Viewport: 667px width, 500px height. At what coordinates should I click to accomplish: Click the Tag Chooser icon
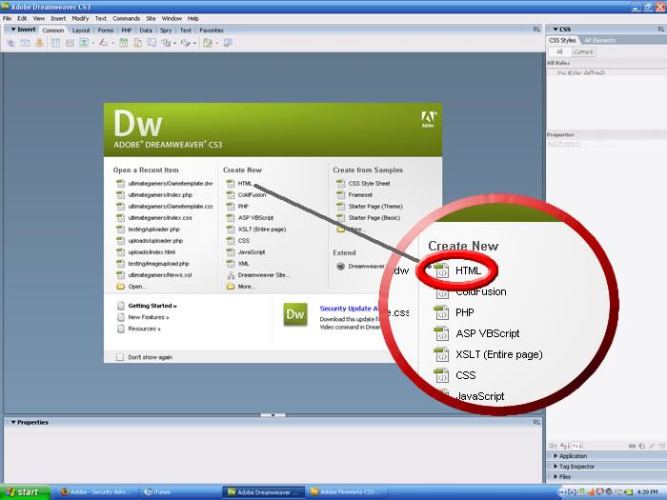(x=228, y=43)
